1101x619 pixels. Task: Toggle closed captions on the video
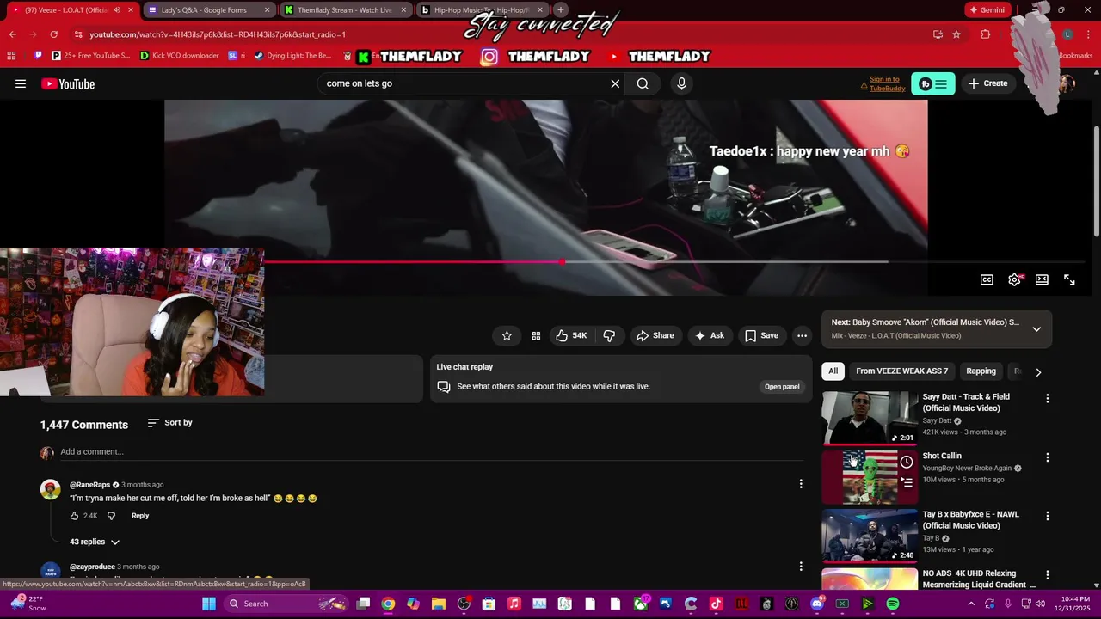[987, 279]
